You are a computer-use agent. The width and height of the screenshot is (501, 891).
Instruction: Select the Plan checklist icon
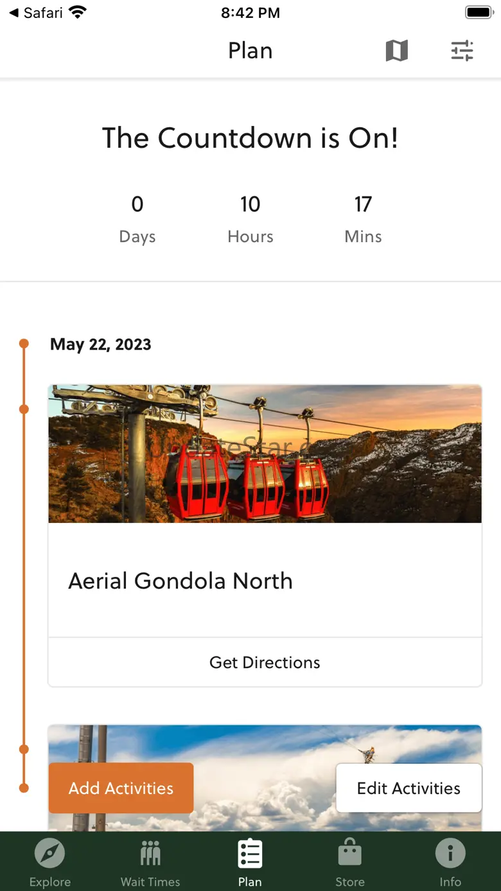coord(250,854)
